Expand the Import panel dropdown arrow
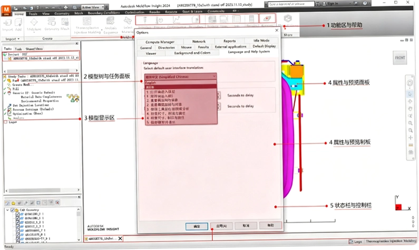The height and width of the screenshot is (250, 419). coord(18,39)
